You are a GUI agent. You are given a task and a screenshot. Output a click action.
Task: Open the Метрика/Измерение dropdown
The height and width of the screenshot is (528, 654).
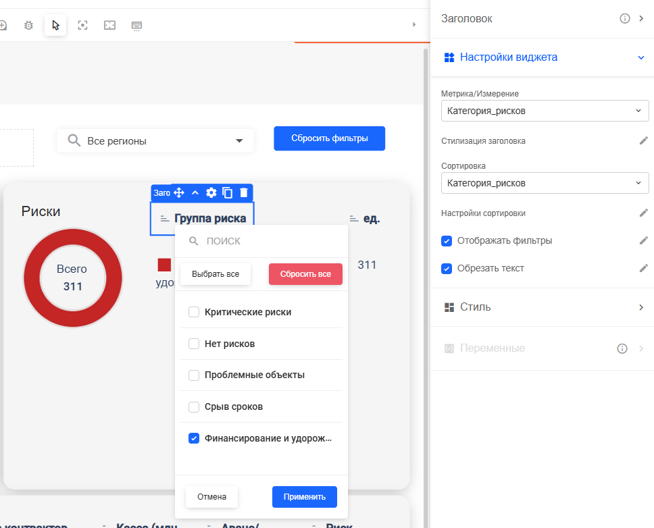(x=545, y=111)
